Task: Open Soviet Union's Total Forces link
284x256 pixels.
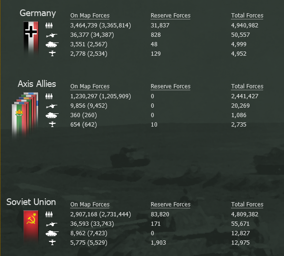Action: 247,205
